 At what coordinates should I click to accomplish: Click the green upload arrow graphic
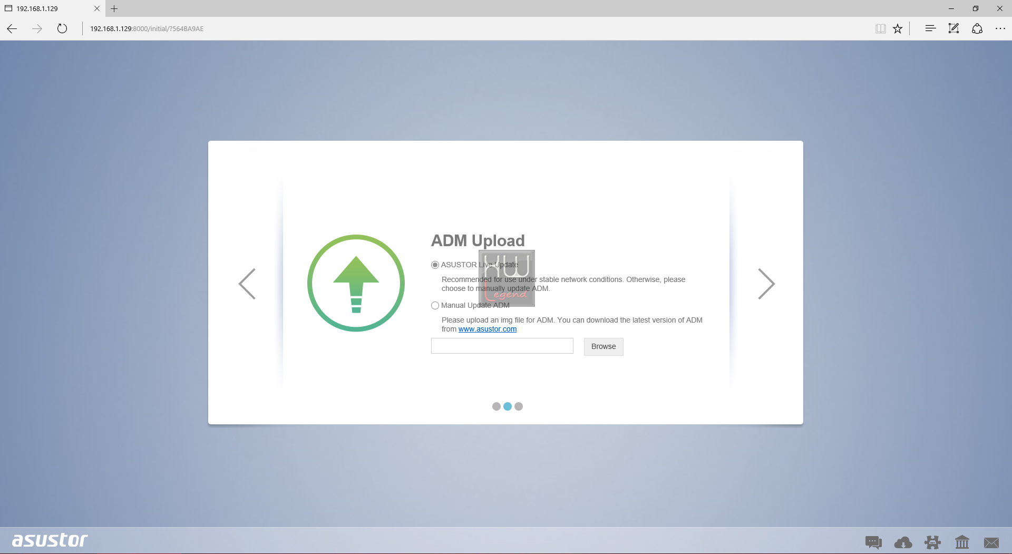tap(356, 283)
